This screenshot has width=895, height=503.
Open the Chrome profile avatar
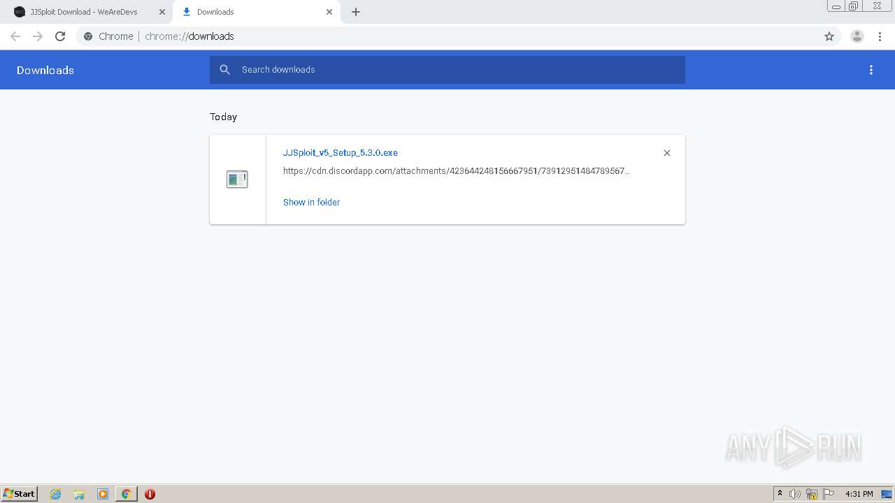857,36
